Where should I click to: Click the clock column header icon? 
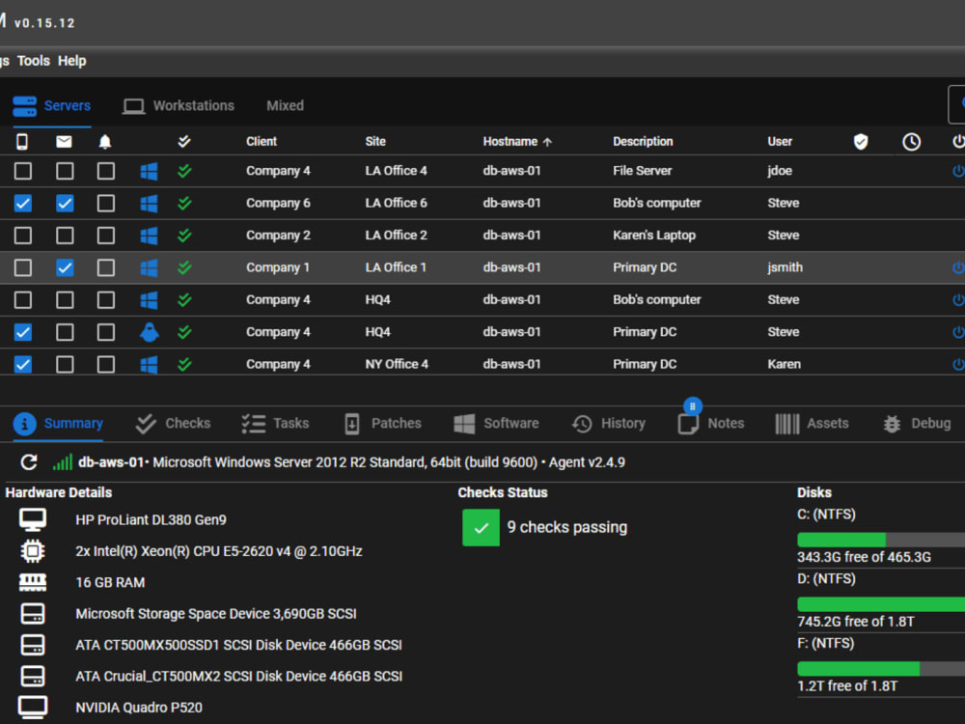(911, 141)
